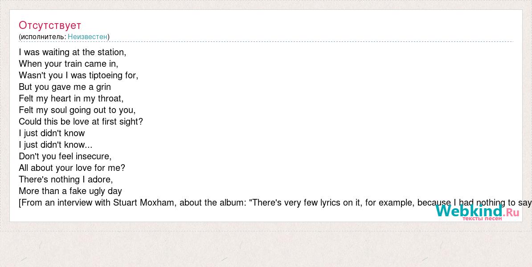Open the Неизвестен artist link
532x267 pixels.
point(87,36)
